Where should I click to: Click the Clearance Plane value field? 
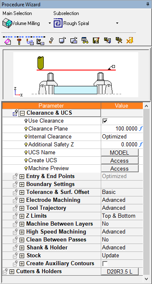coord(122,129)
